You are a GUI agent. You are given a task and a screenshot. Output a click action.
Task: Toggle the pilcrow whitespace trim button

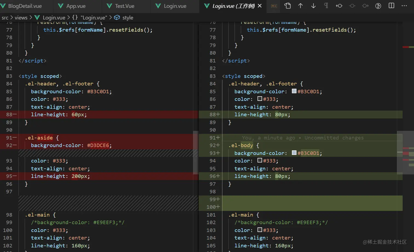coord(326,6)
